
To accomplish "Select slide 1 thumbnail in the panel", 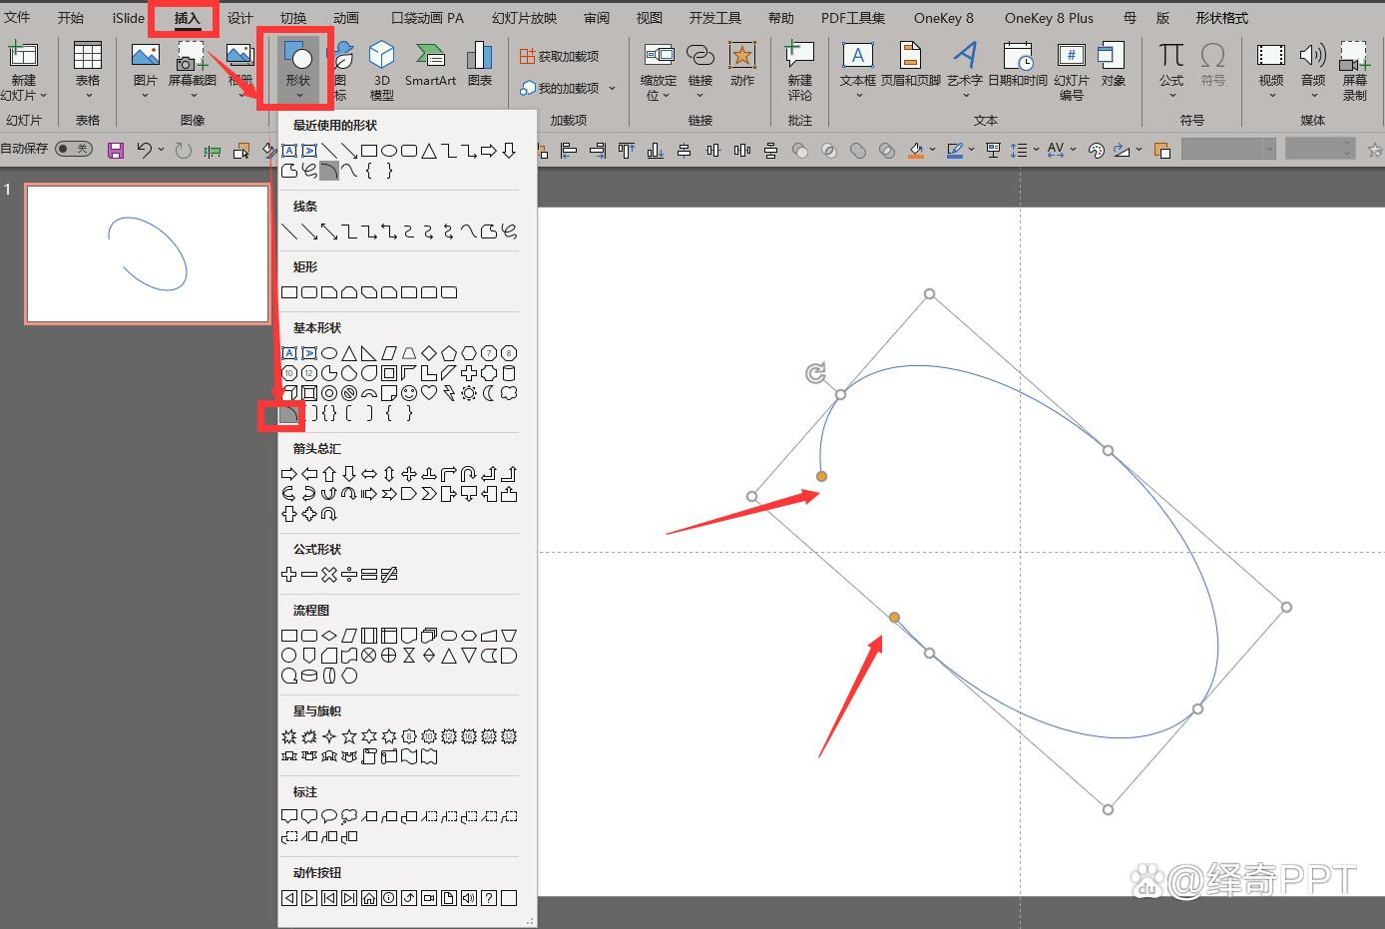I will click(147, 252).
